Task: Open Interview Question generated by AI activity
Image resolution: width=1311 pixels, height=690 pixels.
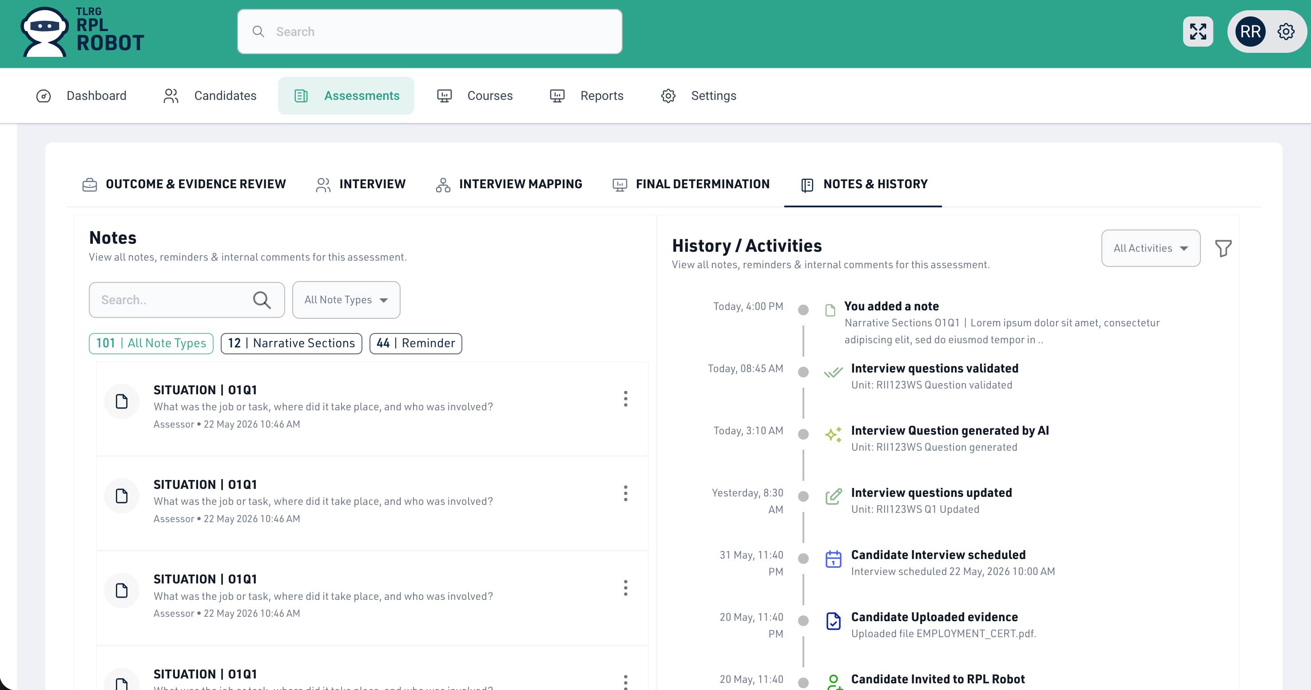Action: (x=949, y=431)
